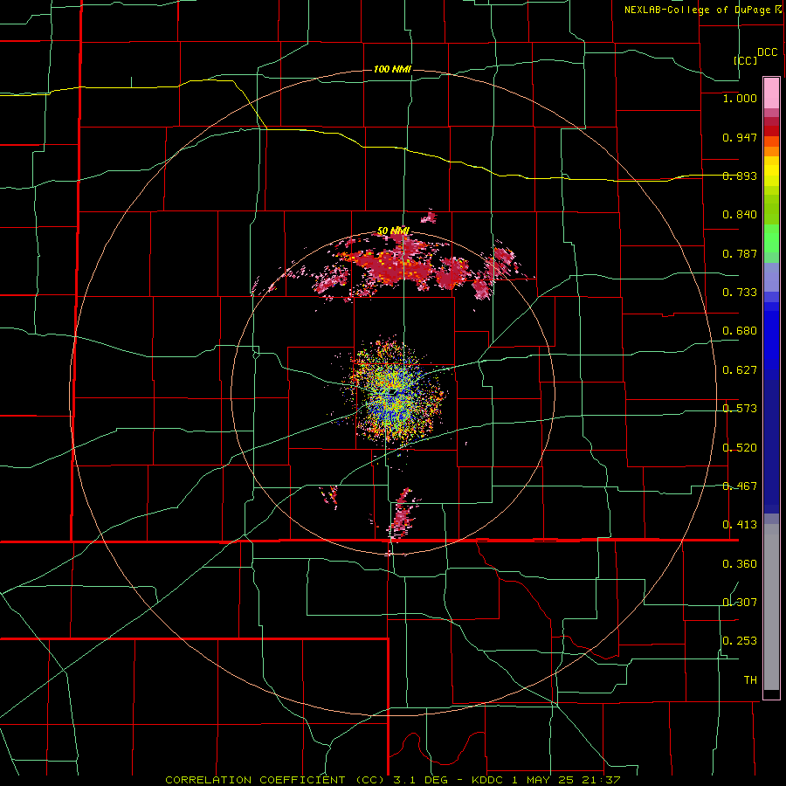Click the 0.627 scale value
Image resolution: width=786 pixels, height=786 pixels.
[740, 370]
